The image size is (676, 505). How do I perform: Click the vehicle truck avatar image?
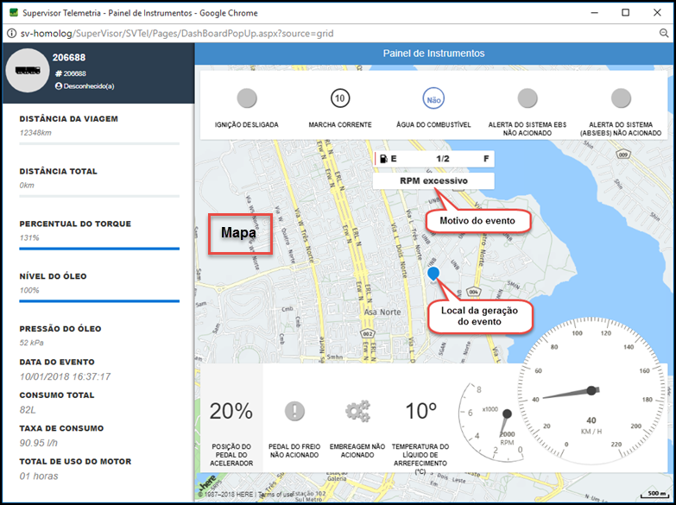(x=28, y=70)
